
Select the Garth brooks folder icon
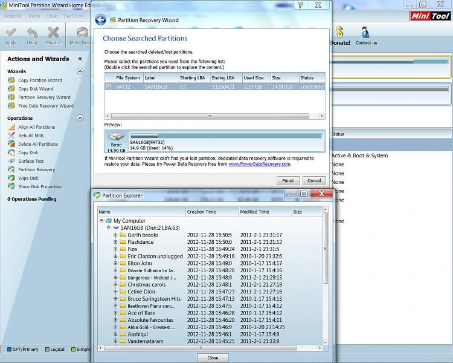(123, 235)
